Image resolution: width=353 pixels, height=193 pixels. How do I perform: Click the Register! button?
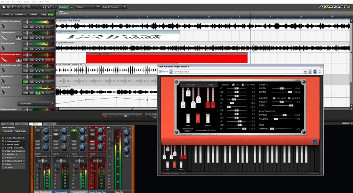(63, 7)
